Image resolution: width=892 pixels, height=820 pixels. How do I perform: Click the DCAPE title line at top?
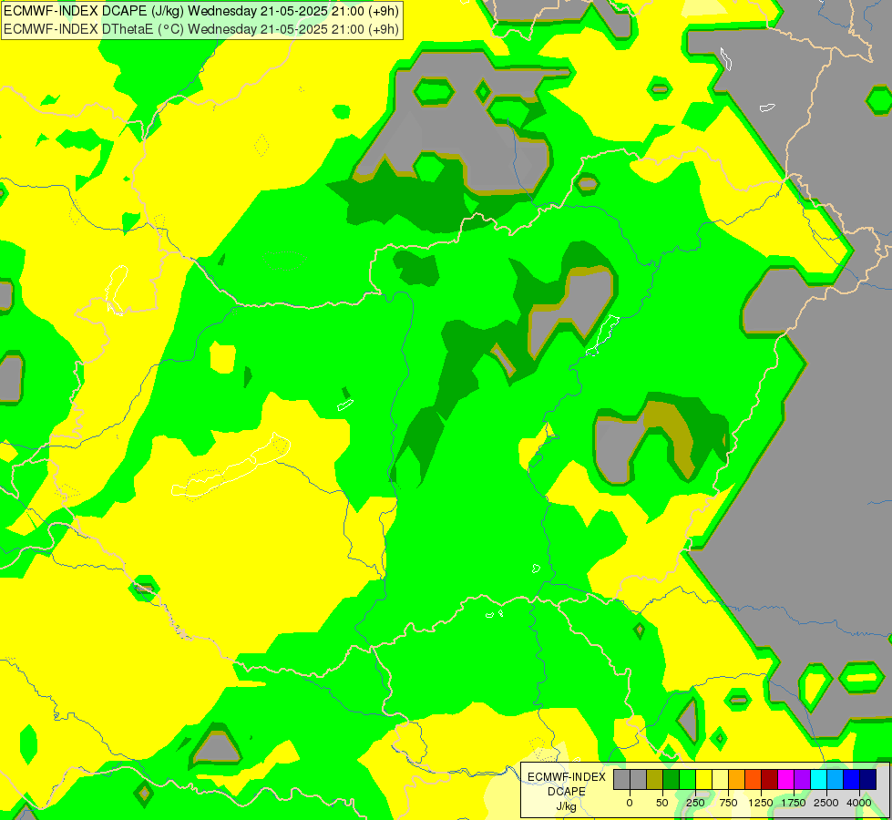tap(201, 11)
